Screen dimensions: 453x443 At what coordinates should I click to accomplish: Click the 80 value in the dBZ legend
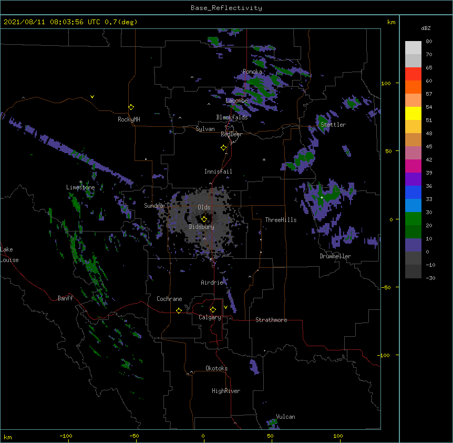tap(429, 42)
